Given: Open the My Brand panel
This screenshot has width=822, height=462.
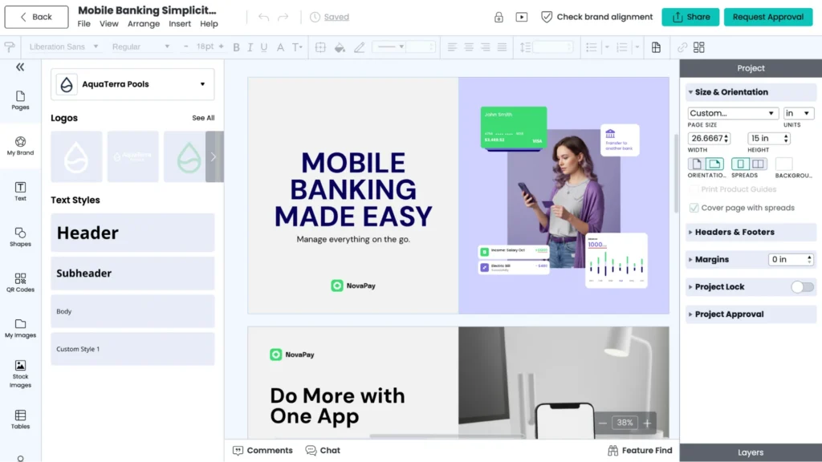Looking at the screenshot, I should coord(20,146).
